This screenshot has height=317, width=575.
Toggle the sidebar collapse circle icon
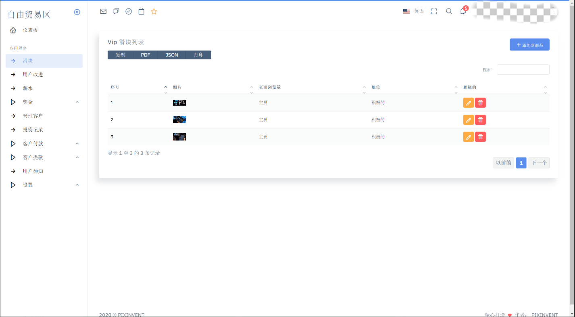(x=77, y=12)
